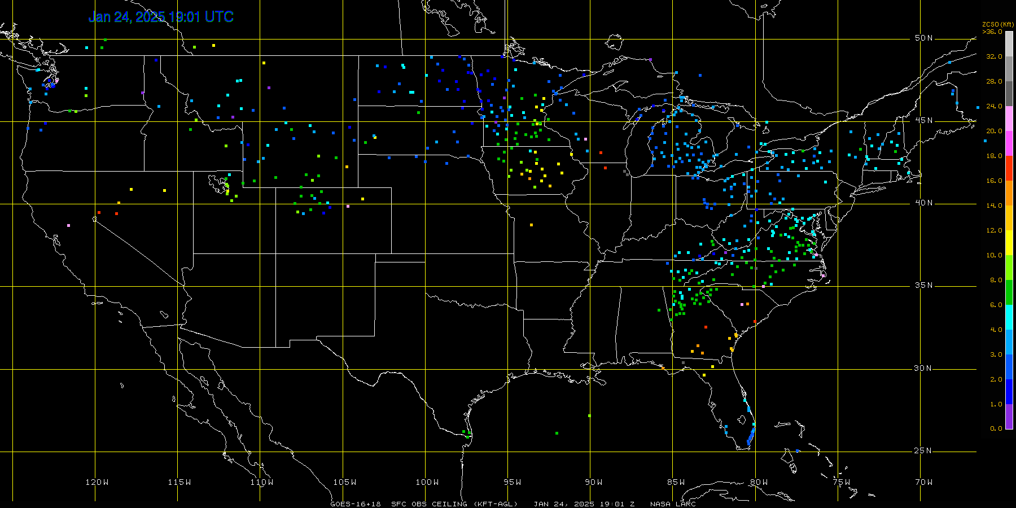Click the 25N latitude label
This screenshot has width=1016, height=508.
point(923,451)
